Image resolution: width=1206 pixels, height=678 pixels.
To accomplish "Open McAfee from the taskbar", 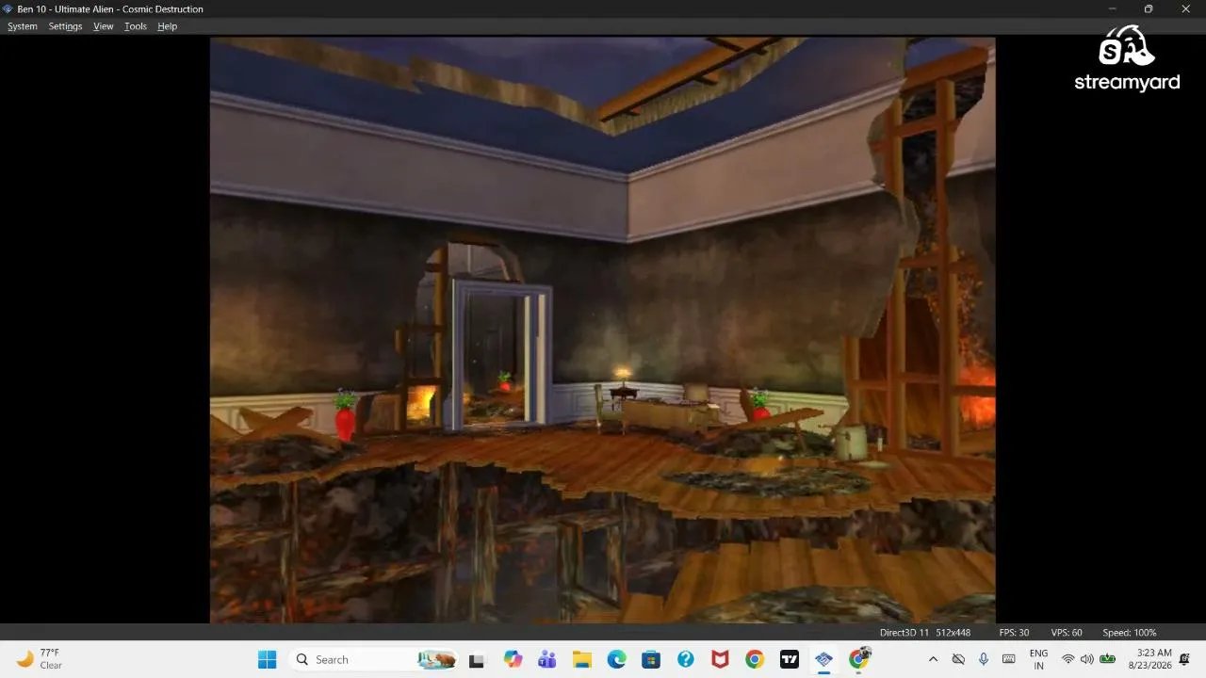I will (720, 659).
